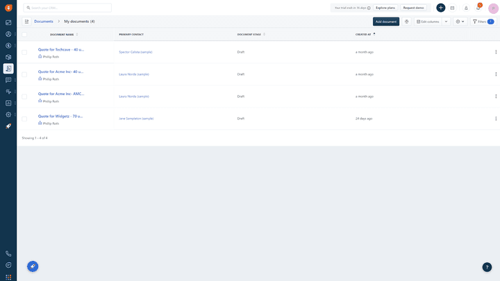500x281 pixels.
Task: Tick the checkbox for Quote for Techcave
Action: tap(24, 52)
